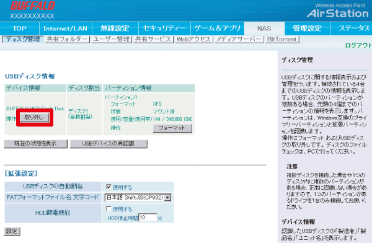
Task: Click the USBデバイスの再認識 button
Action: [x=108, y=144]
